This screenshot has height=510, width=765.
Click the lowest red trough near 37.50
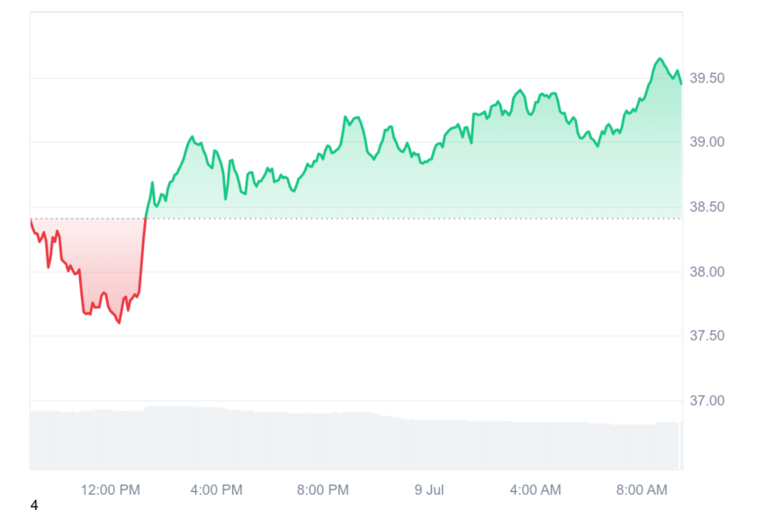coord(119,323)
